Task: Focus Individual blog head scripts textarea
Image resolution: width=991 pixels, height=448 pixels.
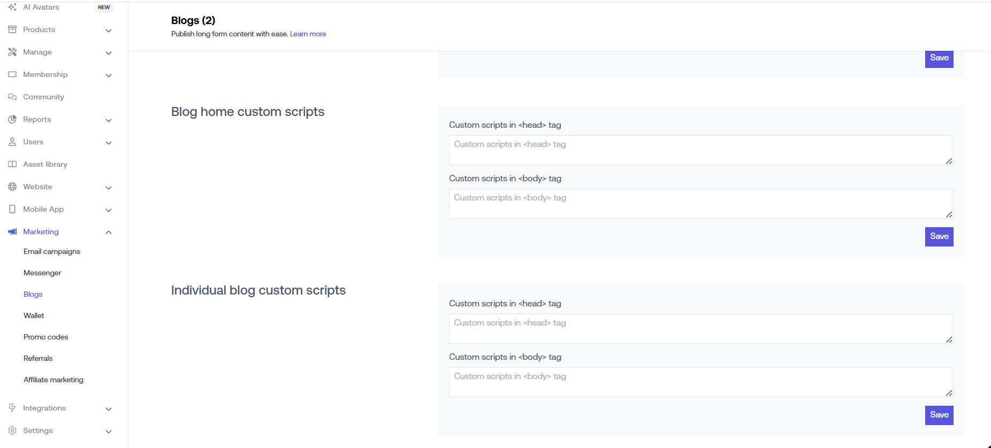Action: (x=700, y=328)
